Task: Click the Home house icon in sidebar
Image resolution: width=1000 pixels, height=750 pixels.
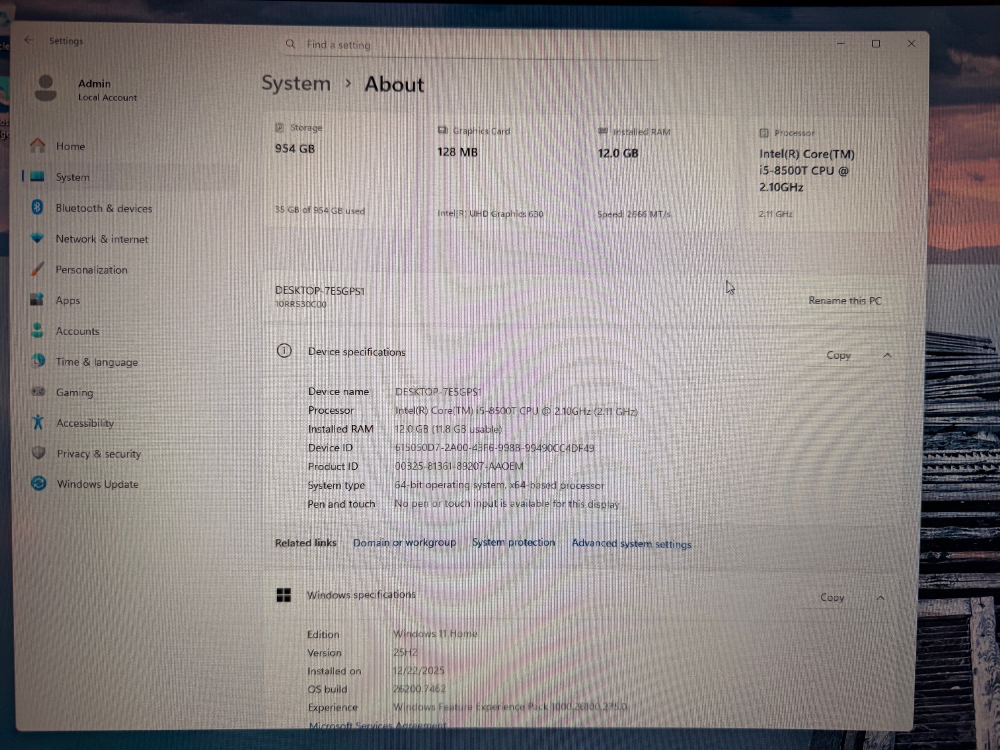Action: tap(38, 146)
